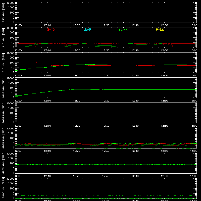Click the 1000 y-tick in 410 MHz panel
The width and height of the screenshot is (201, 201).
point(11,33)
